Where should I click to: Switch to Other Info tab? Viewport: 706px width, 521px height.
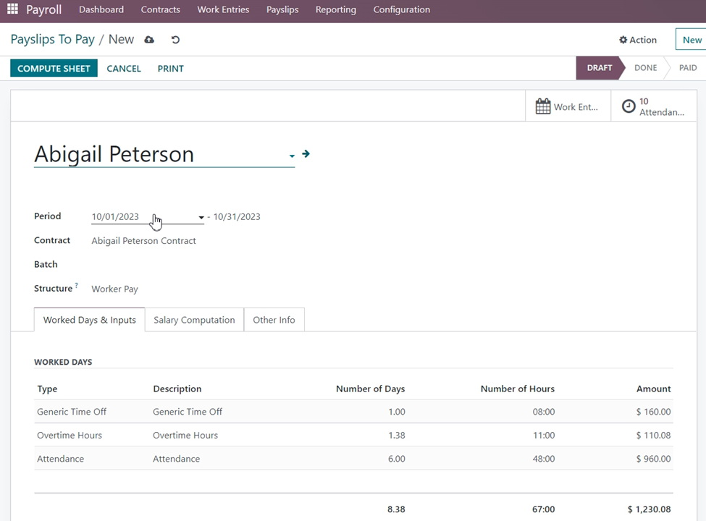(274, 320)
